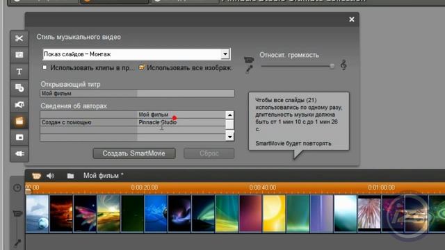
Task: Toggle the speaker audio icon in timeline header
Action: (x=50, y=176)
